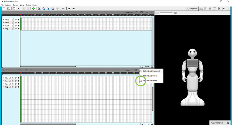The width and height of the screenshot is (232, 125).
Task: Click the half-circle contrast icon in toolbar
Action: point(57,9)
